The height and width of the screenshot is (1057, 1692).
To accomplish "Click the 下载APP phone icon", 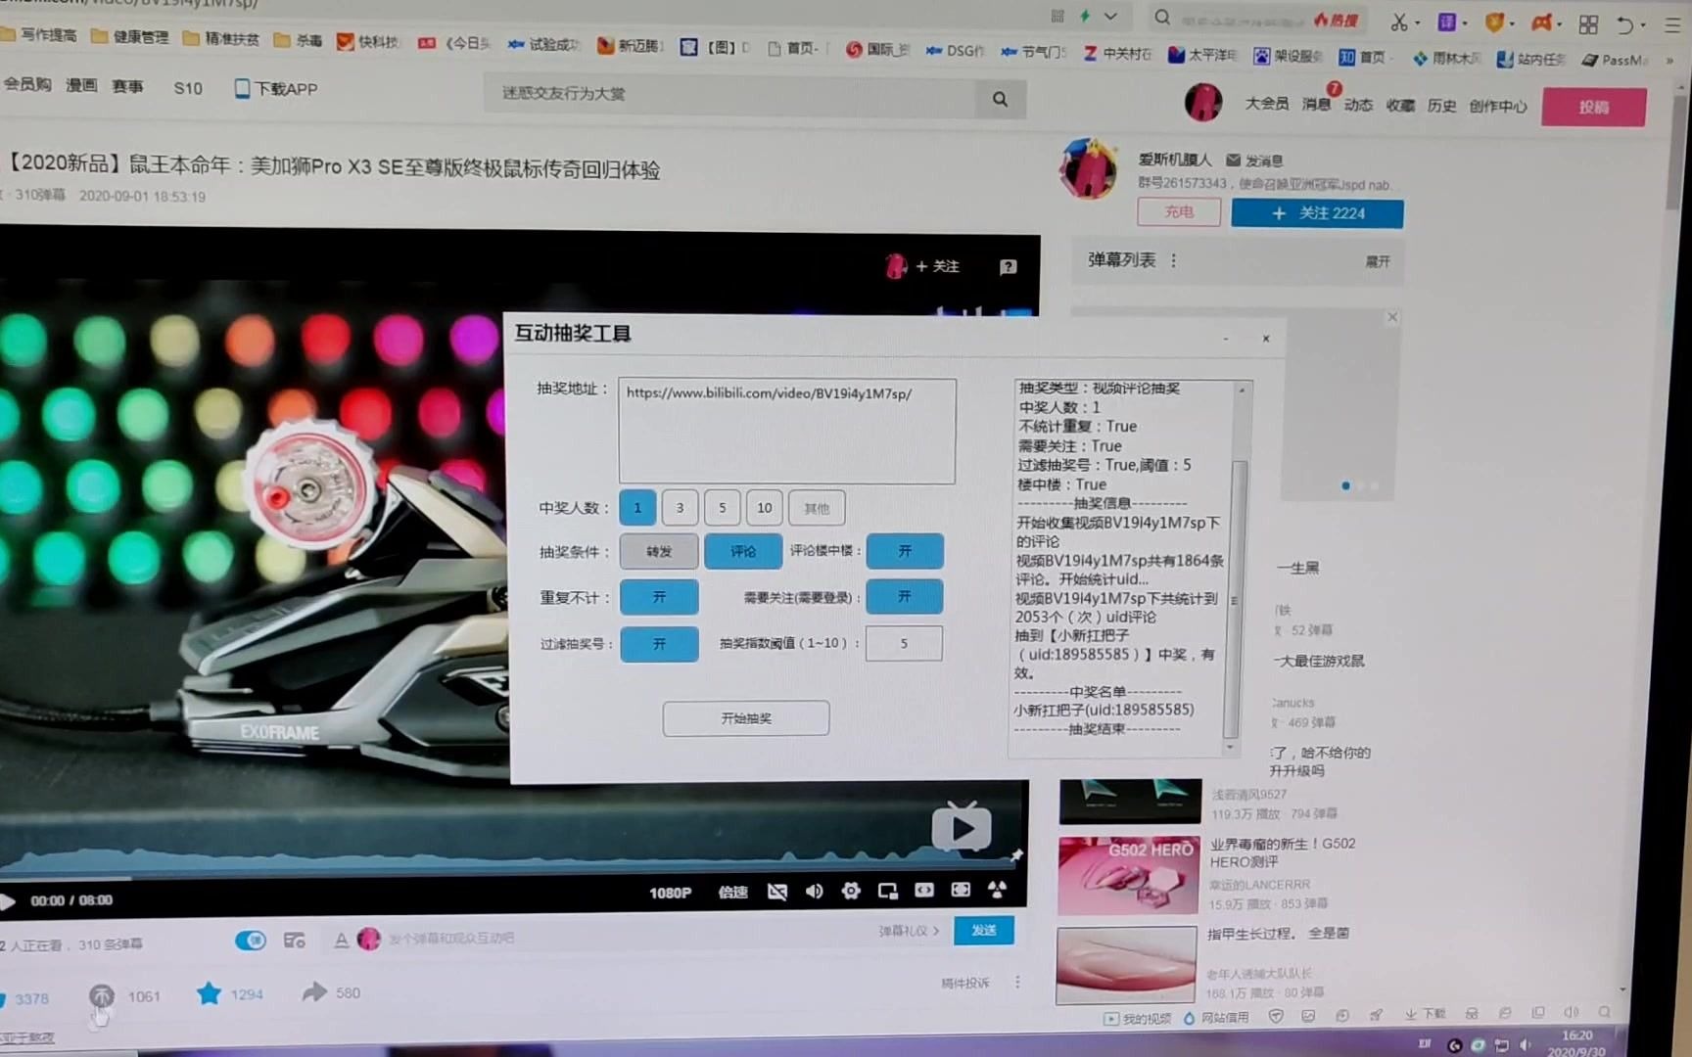I will point(242,89).
